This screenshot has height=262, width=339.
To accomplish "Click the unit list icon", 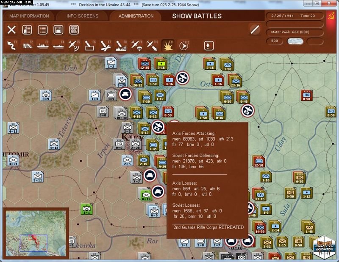I will click(x=44, y=30).
